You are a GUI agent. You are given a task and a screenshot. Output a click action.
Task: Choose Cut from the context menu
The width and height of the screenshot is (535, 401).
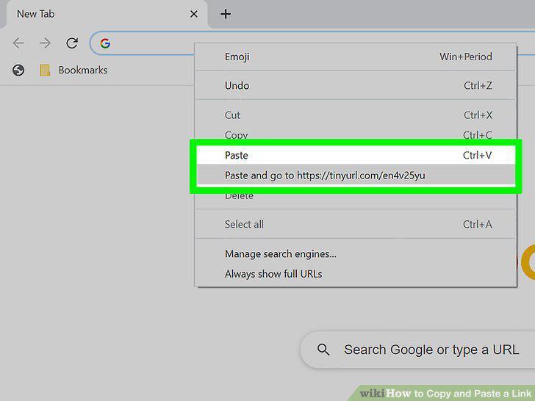[x=356, y=115]
